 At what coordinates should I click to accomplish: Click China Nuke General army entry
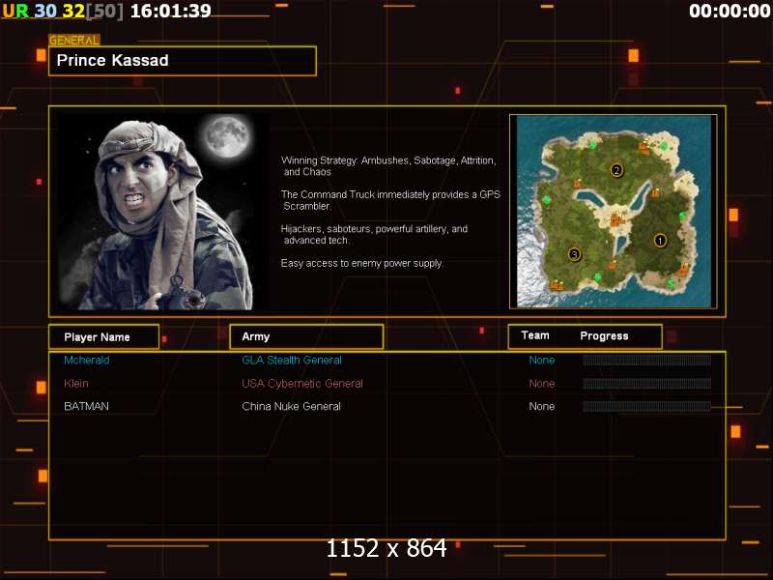[291, 407]
